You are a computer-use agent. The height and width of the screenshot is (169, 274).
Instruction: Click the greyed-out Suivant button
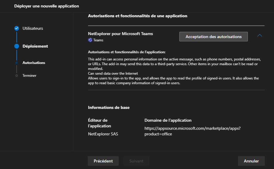pos(136,161)
